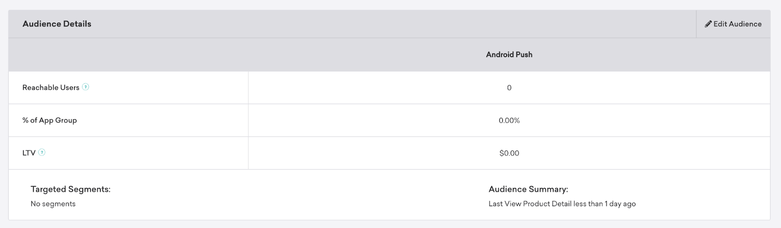Image resolution: width=781 pixels, height=228 pixels.
Task: Click the blank title bar left of Edit Audience
Action: pos(390,24)
